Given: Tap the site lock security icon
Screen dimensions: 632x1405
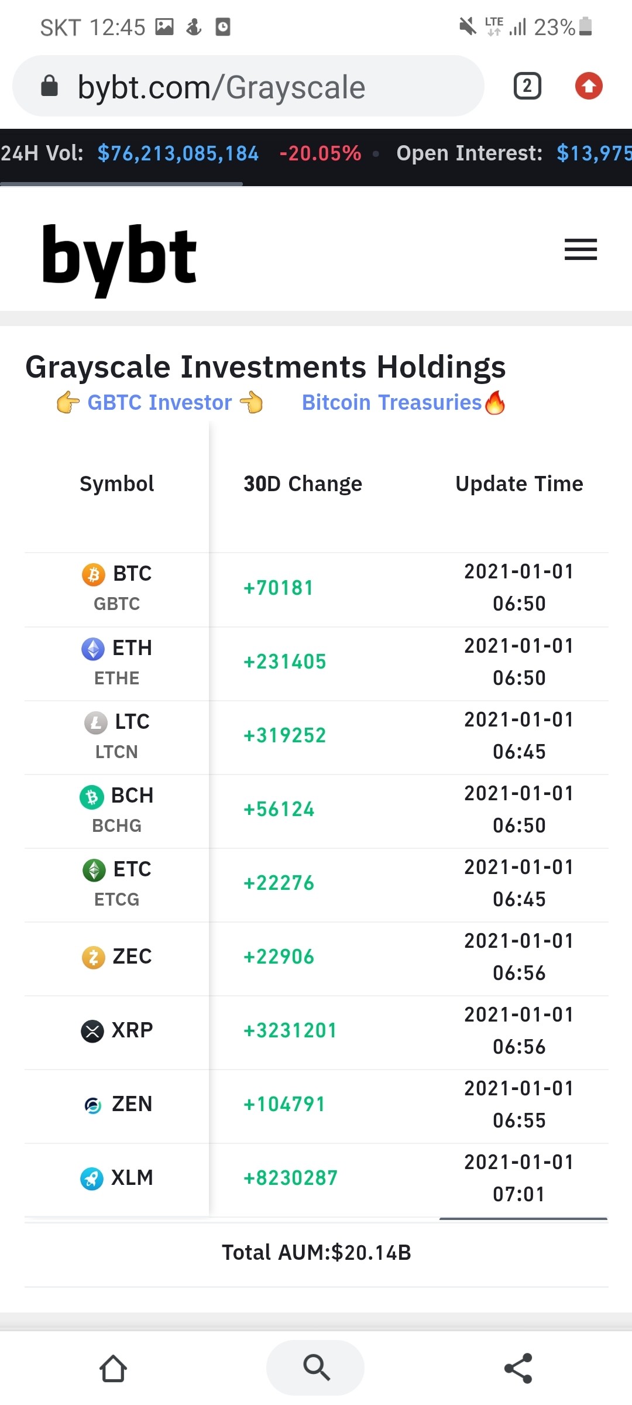Looking at the screenshot, I should [50, 86].
